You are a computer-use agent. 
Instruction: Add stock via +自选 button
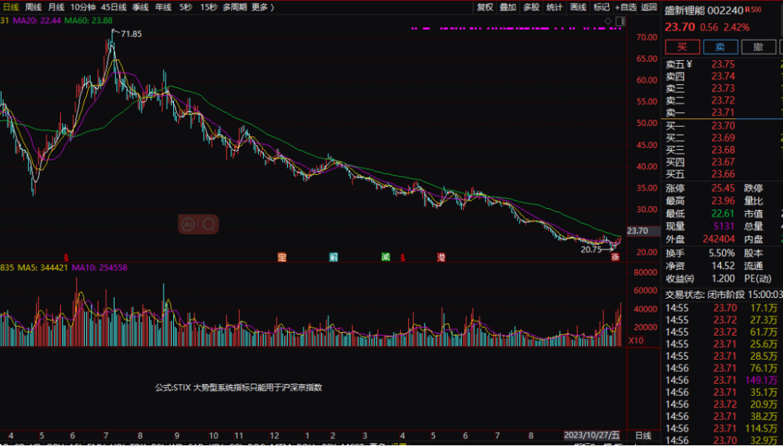pos(626,7)
